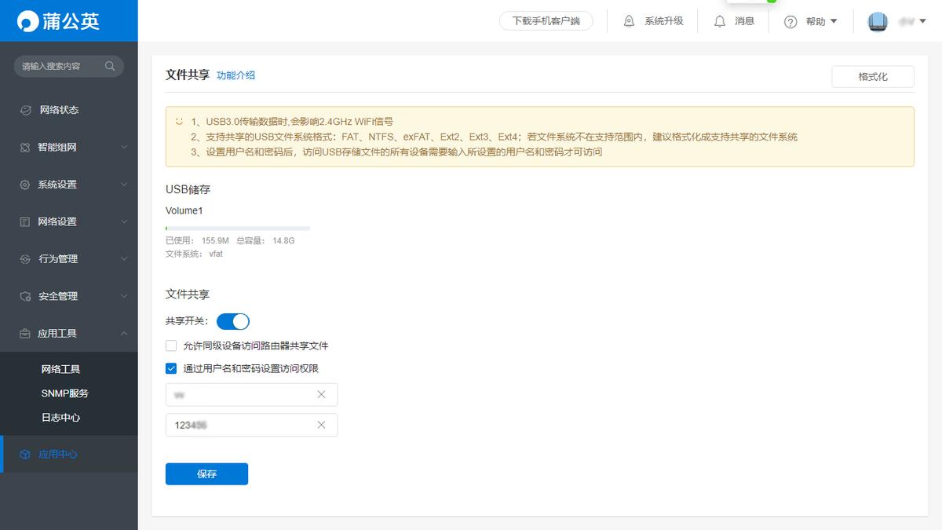942x530 pixels.
Task: Click the 系统升级 upgrade icon
Action: pos(629,21)
